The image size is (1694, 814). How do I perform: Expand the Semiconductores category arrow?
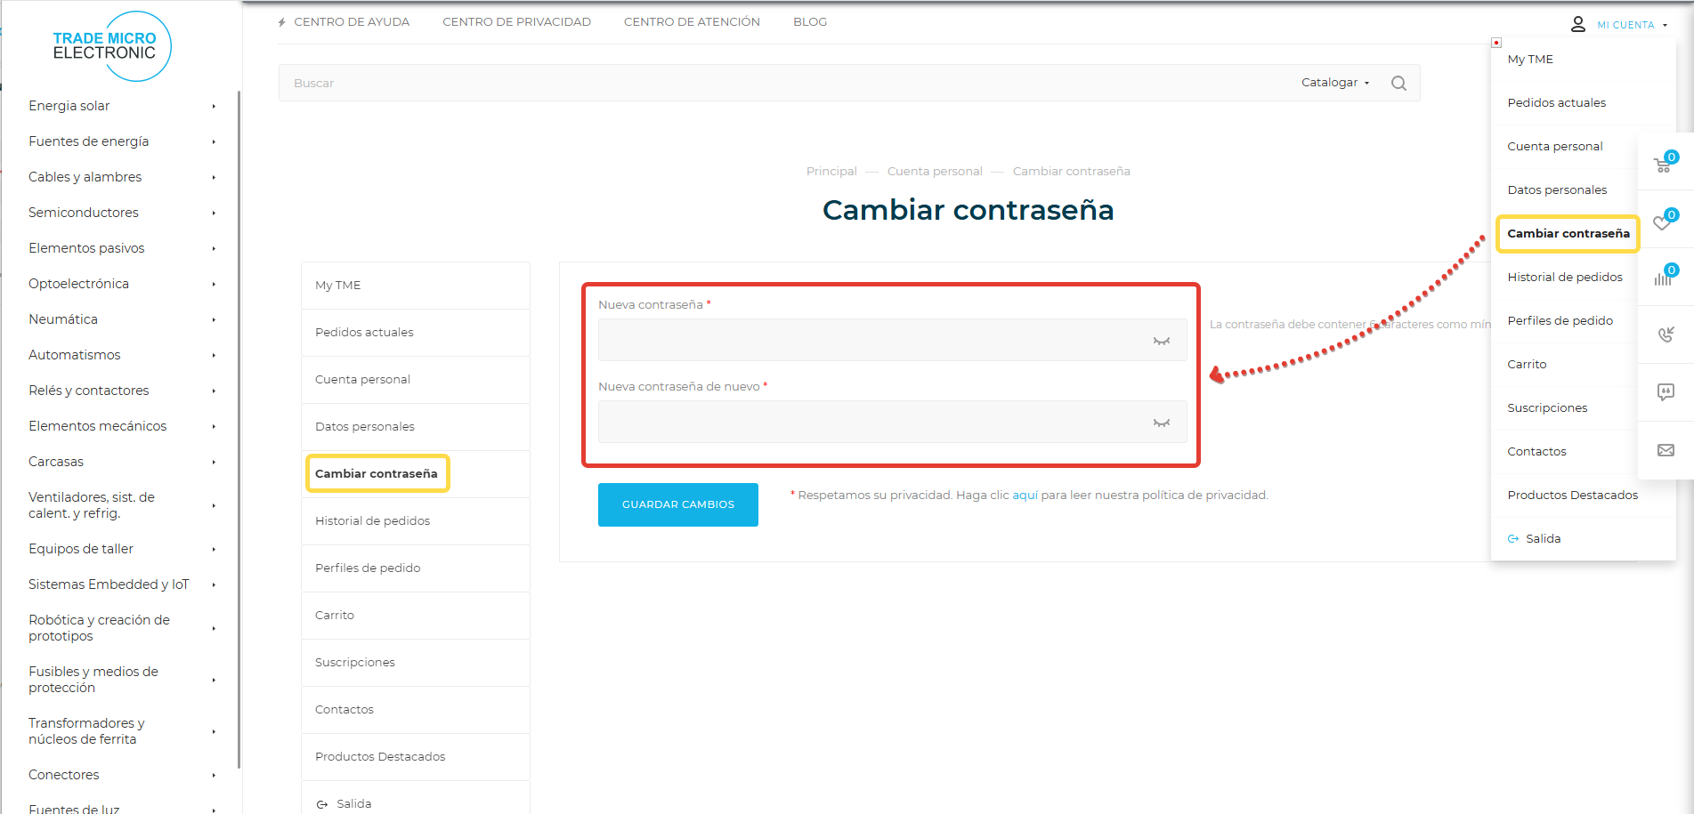(214, 213)
